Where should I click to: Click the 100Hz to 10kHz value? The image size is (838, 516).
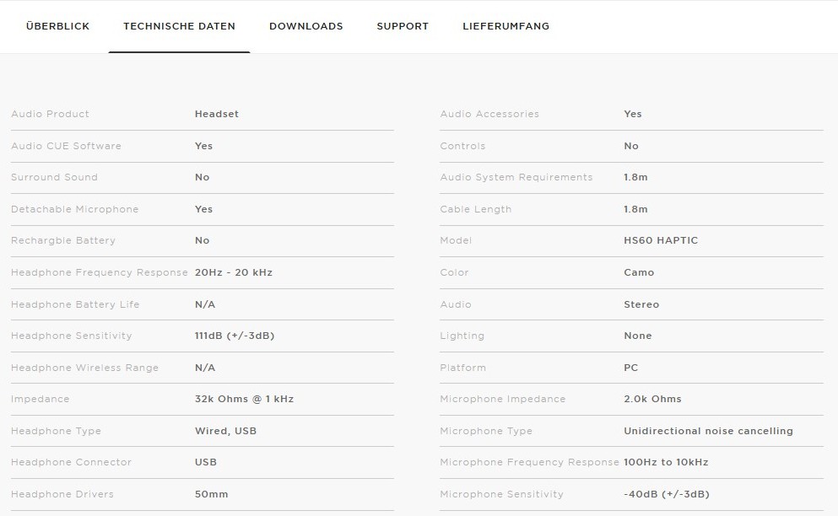coord(666,462)
